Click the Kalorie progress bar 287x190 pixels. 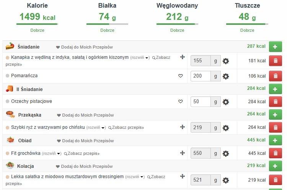[x=37, y=24]
